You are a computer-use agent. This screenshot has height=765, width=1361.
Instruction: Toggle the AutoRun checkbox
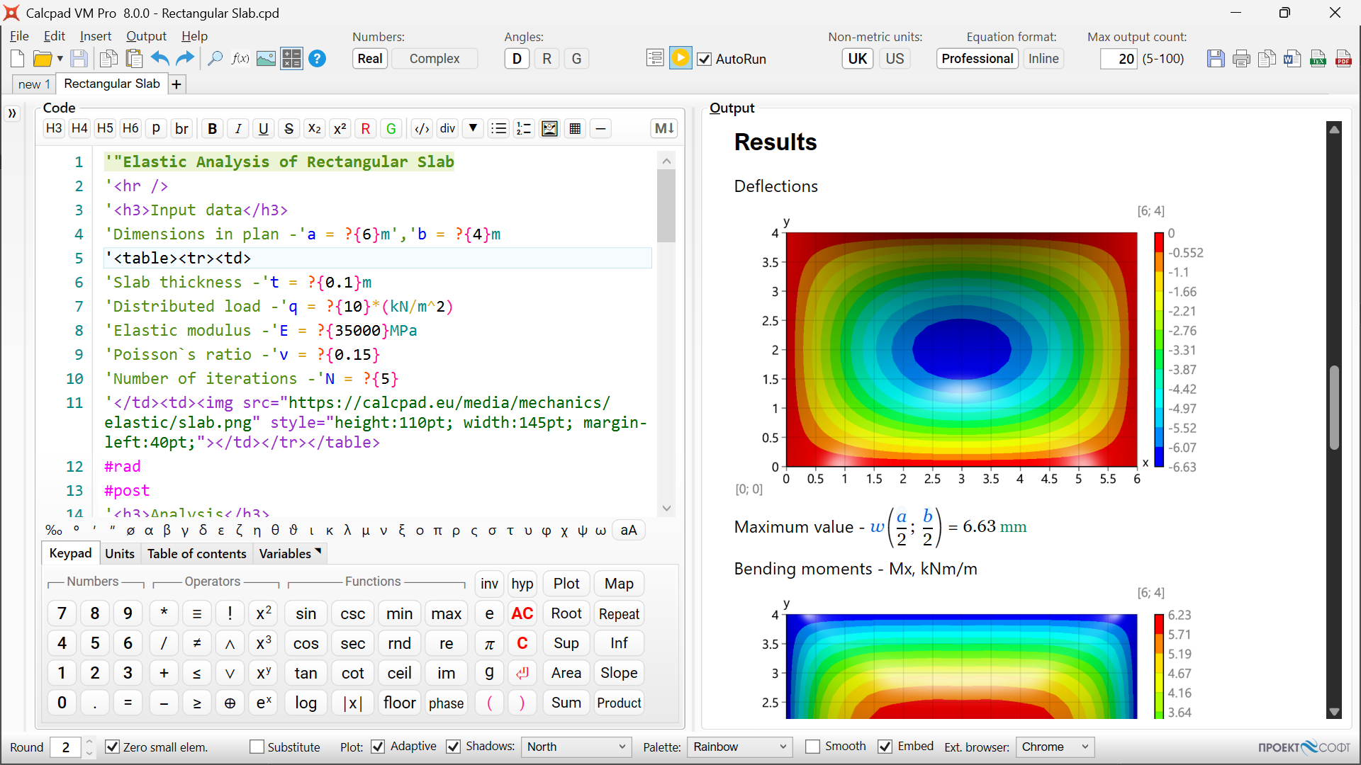[x=704, y=59]
